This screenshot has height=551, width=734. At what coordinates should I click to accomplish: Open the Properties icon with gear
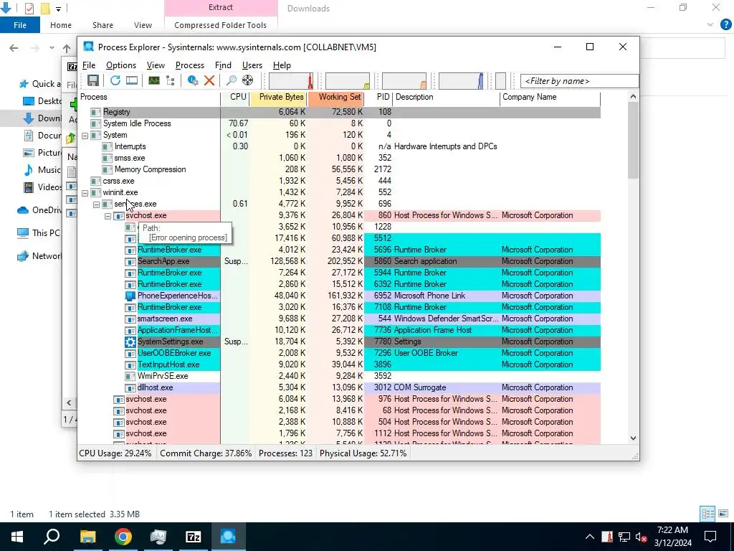(192, 80)
